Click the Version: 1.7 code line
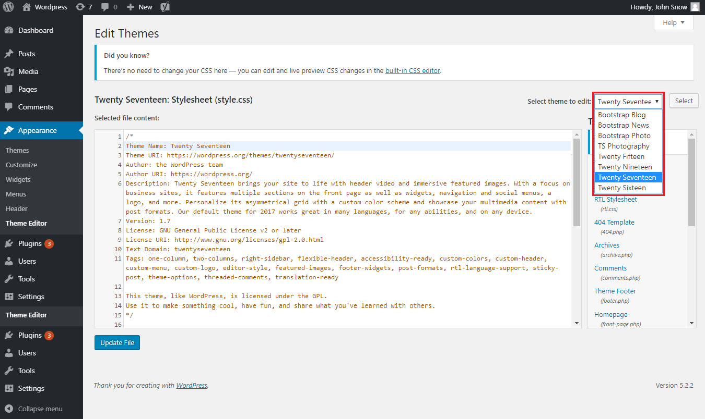Viewport: 705px width, 419px height. pyautogui.click(x=148, y=221)
